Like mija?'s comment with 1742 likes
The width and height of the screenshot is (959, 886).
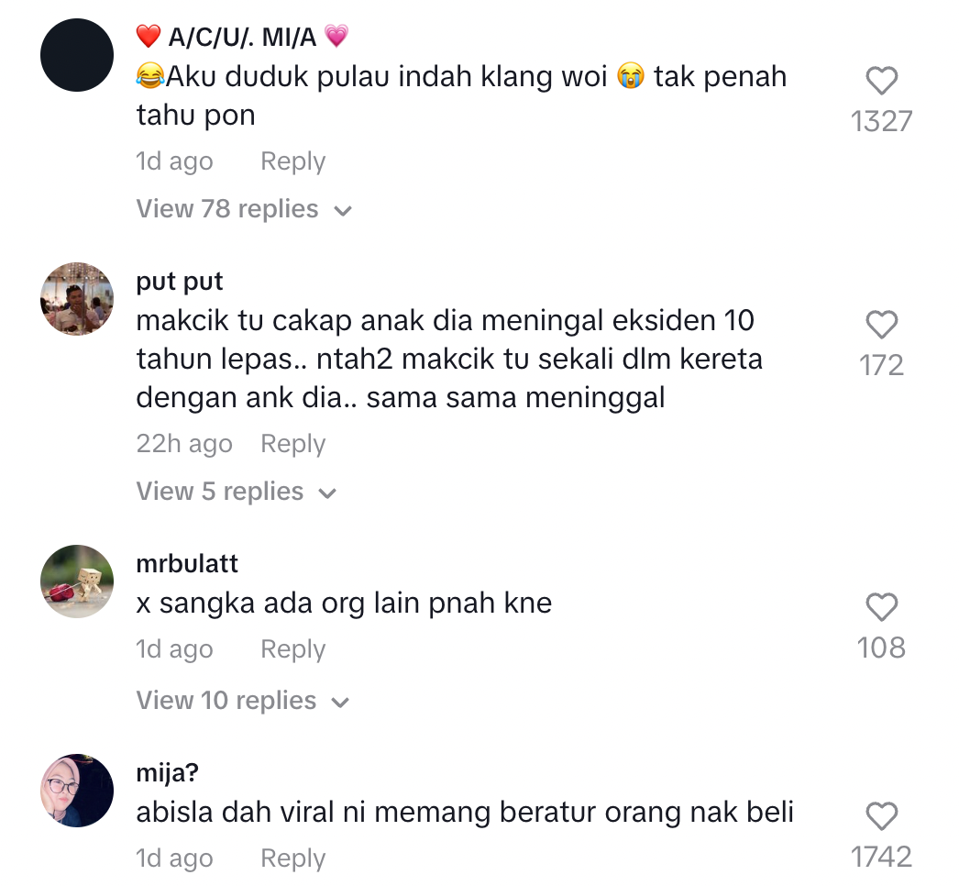881,816
